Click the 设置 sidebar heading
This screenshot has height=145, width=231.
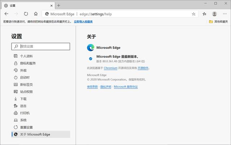pos(17,36)
